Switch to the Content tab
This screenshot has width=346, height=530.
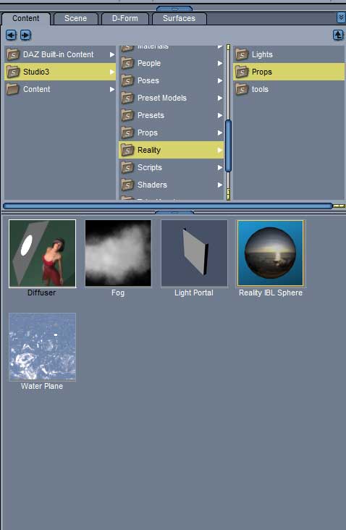click(25, 18)
